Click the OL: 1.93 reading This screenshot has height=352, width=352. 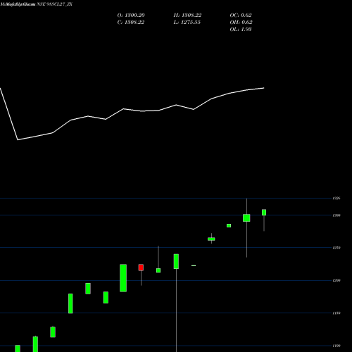click(x=241, y=30)
